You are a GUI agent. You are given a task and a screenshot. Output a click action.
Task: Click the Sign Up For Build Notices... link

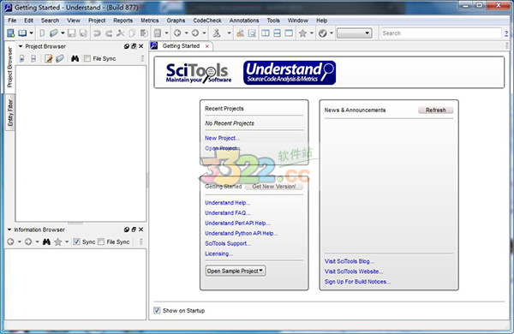point(357,282)
